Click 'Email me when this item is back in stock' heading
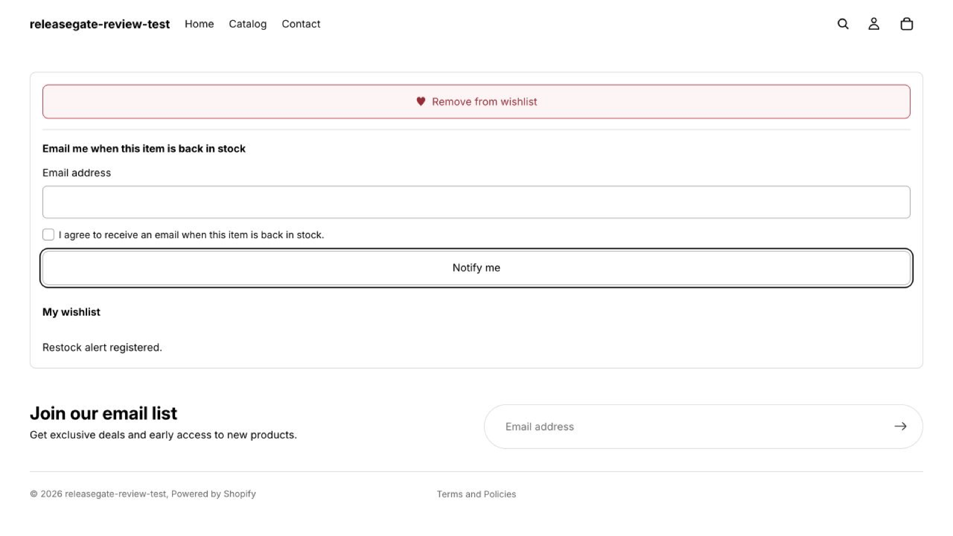 click(144, 149)
